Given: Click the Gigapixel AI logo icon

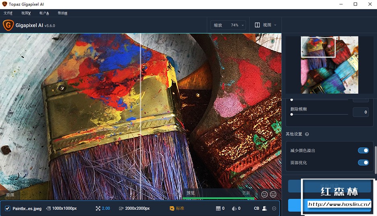Looking at the screenshot, I should 8,25.
